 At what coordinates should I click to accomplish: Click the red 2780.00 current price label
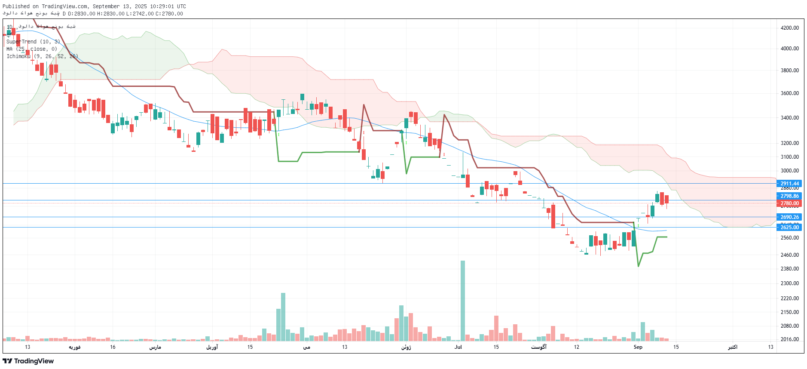point(789,203)
